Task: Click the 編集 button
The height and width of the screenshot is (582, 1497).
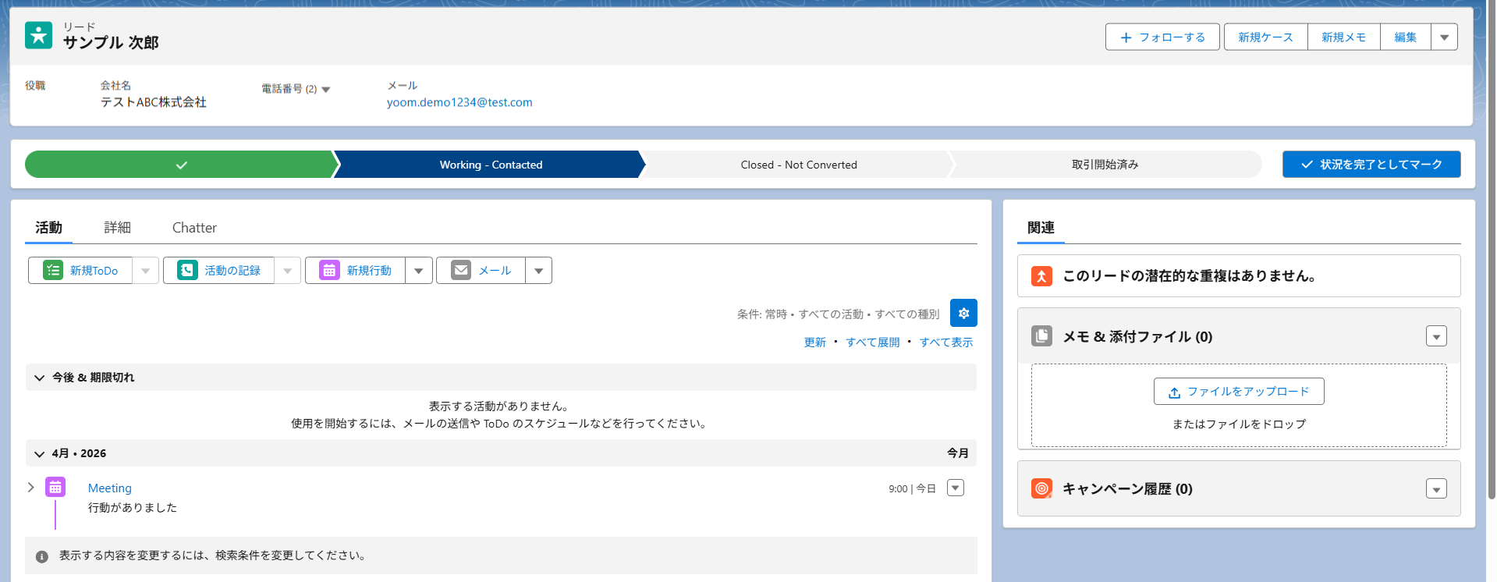Action: click(x=1406, y=37)
